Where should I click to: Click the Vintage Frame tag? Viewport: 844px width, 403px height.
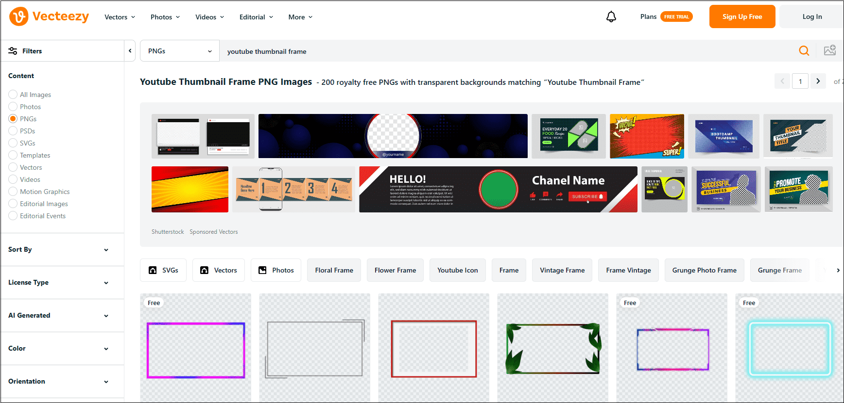click(x=562, y=270)
